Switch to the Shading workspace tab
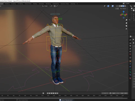The width and height of the screenshot is (135, 101). 35,4
